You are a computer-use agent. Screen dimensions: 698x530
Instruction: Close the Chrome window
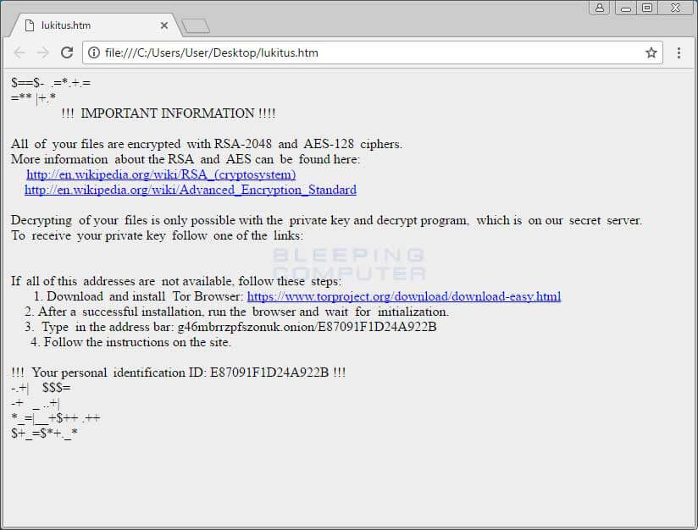click(676, 8)
